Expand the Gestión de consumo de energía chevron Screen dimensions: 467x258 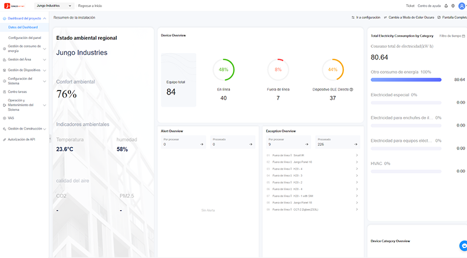44,49
